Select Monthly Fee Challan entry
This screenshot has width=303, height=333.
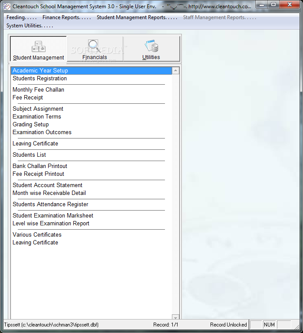tap(38, 89)
